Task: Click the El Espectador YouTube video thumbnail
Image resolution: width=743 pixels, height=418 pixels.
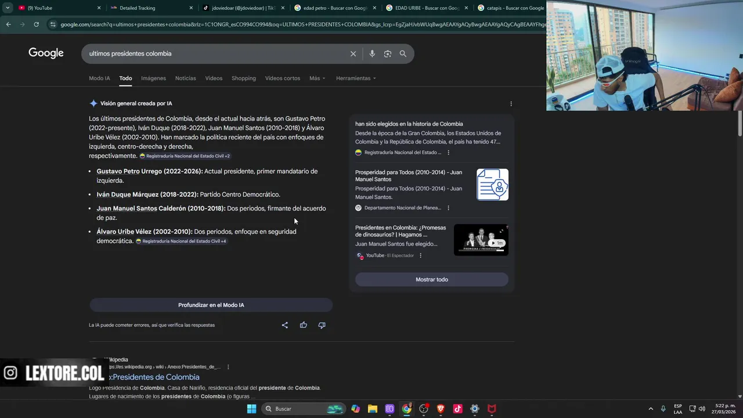Action: [x=481, y=240]
